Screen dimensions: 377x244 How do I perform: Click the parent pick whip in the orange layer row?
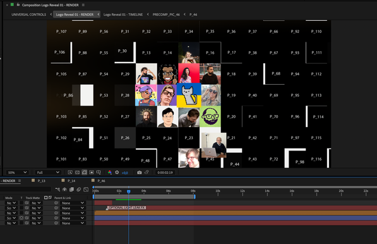[56, 213]
